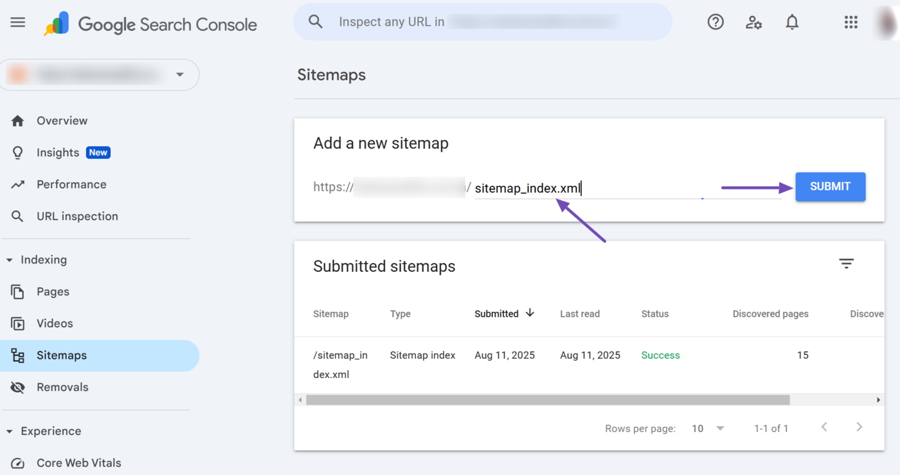
Task: Click the Help question mark icon
Action: 715,22
